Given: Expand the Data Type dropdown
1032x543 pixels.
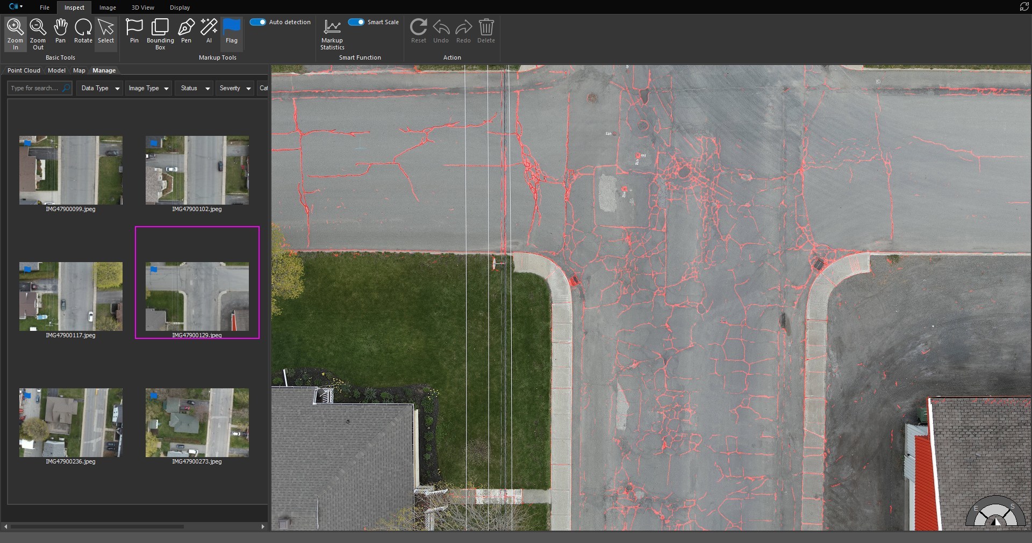Looking at the screenshot, I should point(101,88).
